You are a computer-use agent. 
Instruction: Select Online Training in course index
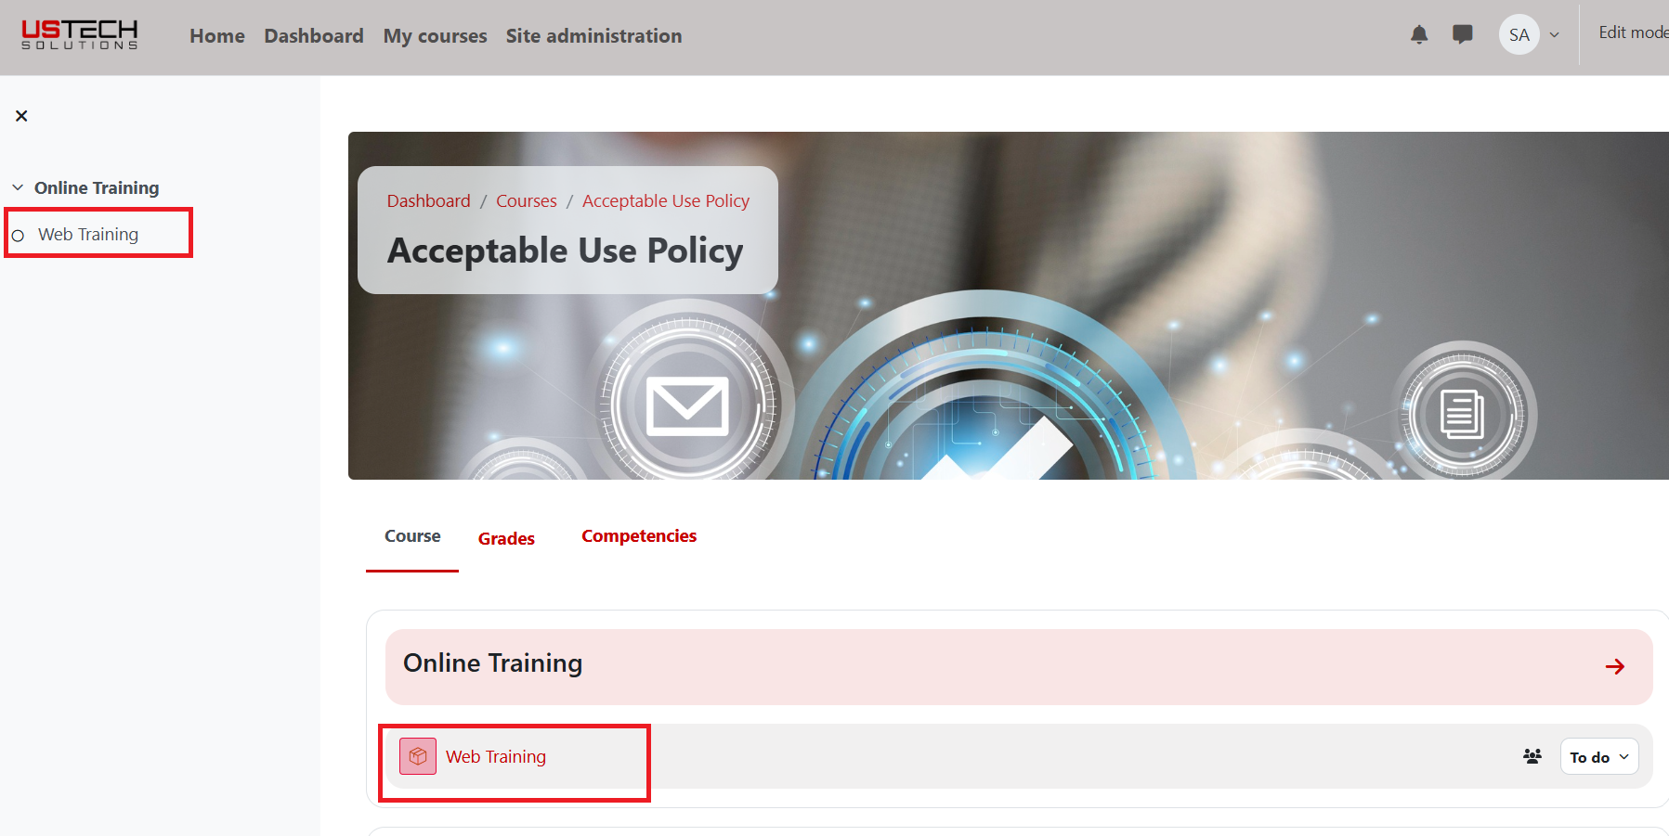point(97,187)
